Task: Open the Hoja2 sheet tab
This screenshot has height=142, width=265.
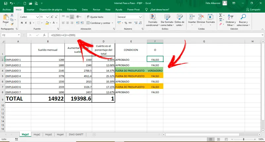Action: pyautogui.click(x=37, y=134)
